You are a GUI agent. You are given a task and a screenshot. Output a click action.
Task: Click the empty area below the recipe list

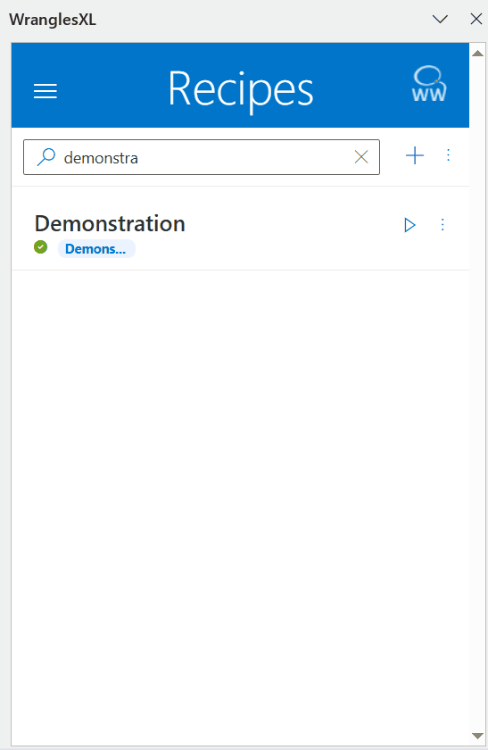point(240,507)
